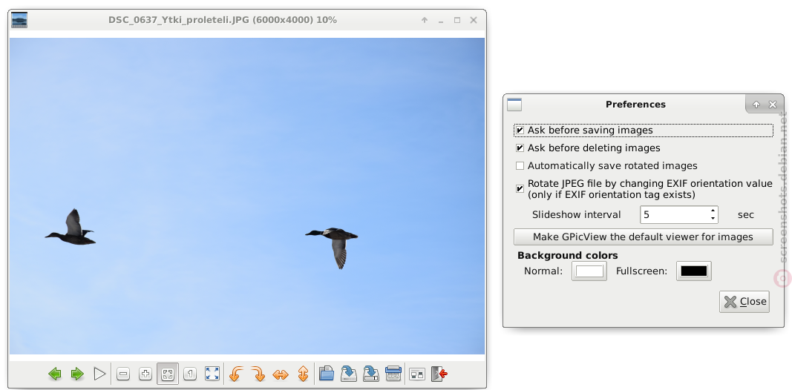Enable Automatically save rotated images

(520, 165)
